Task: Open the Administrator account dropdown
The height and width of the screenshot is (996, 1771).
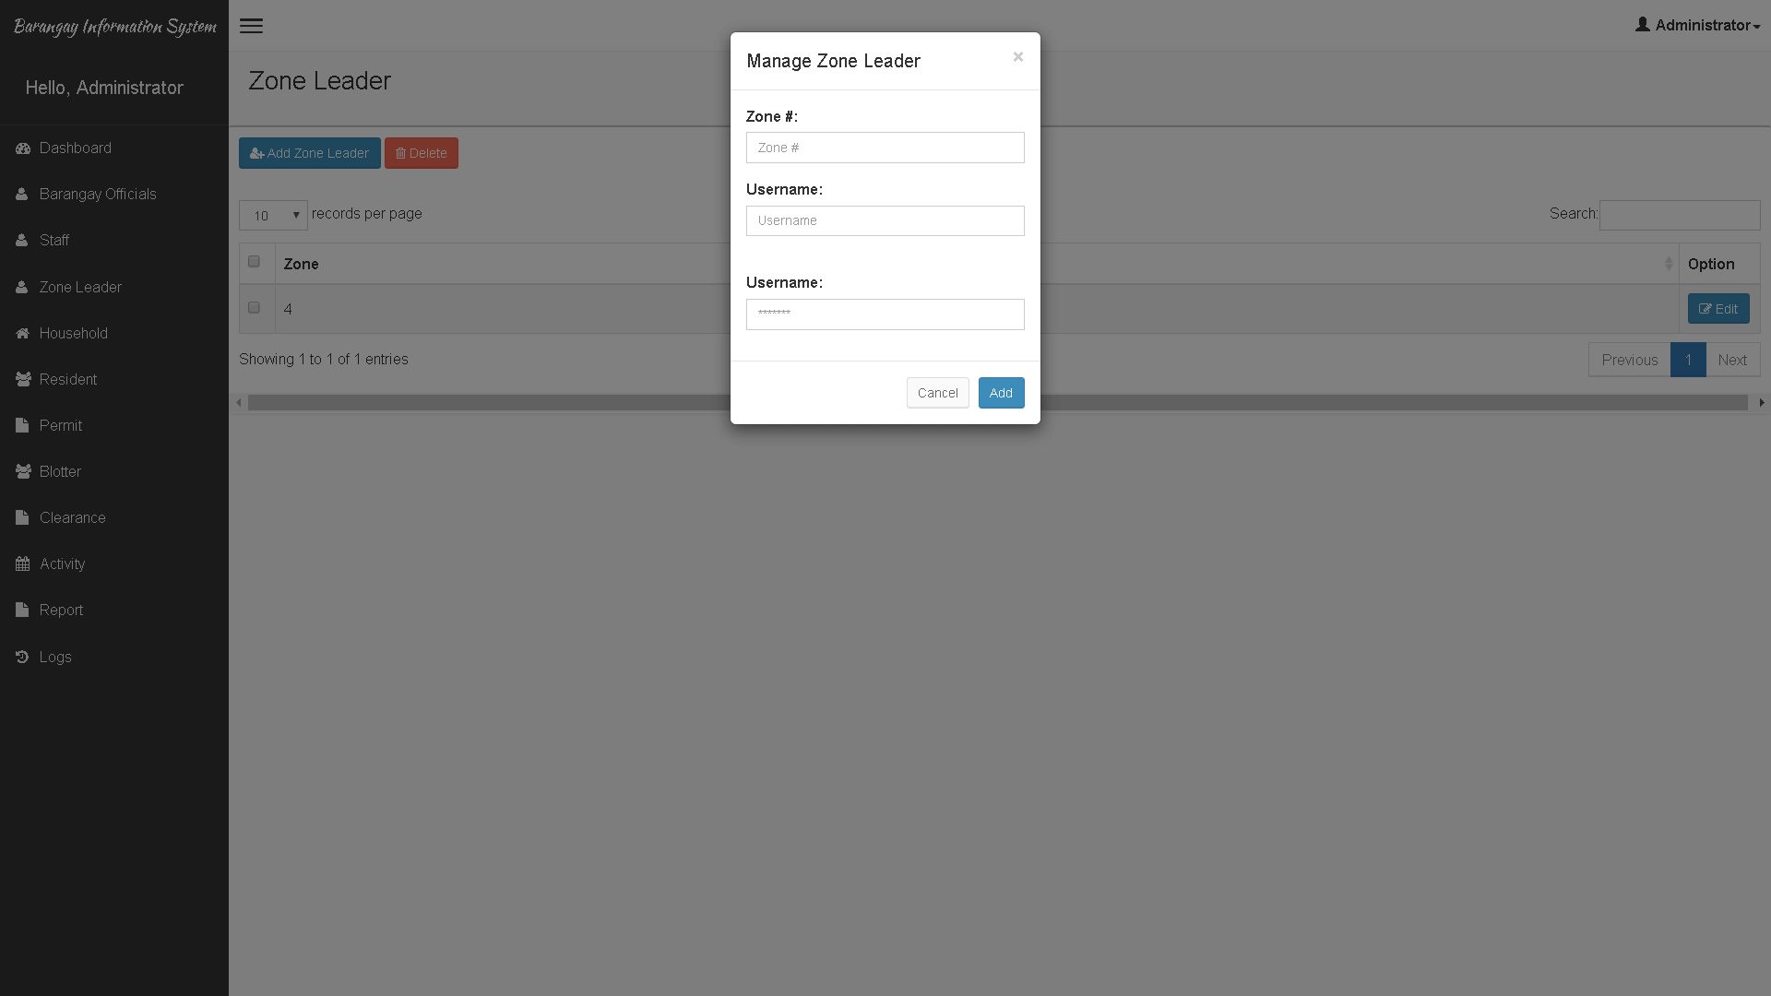Action: pyautogui.click(x=1697, y=24)
